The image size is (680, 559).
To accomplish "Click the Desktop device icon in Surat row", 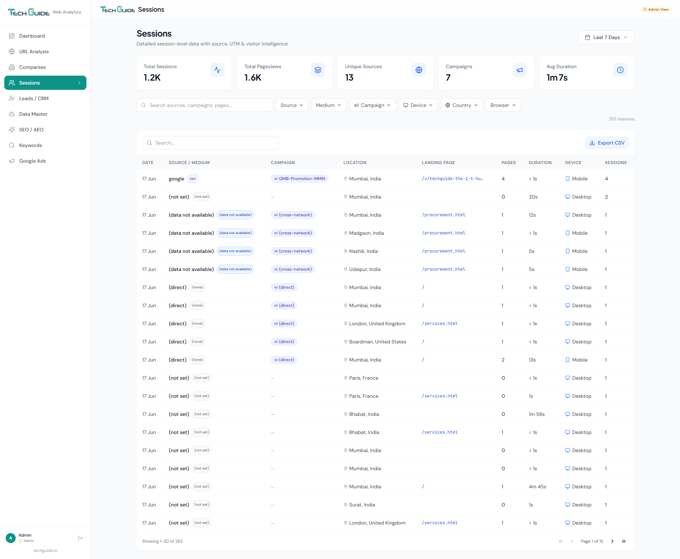I will (568, 505).
